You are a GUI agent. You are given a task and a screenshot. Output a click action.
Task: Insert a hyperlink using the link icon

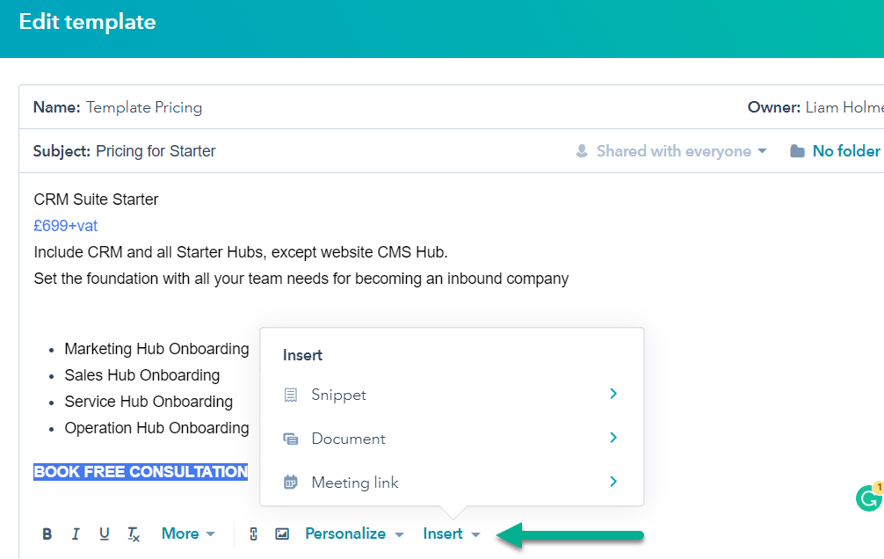coord(253,534)
